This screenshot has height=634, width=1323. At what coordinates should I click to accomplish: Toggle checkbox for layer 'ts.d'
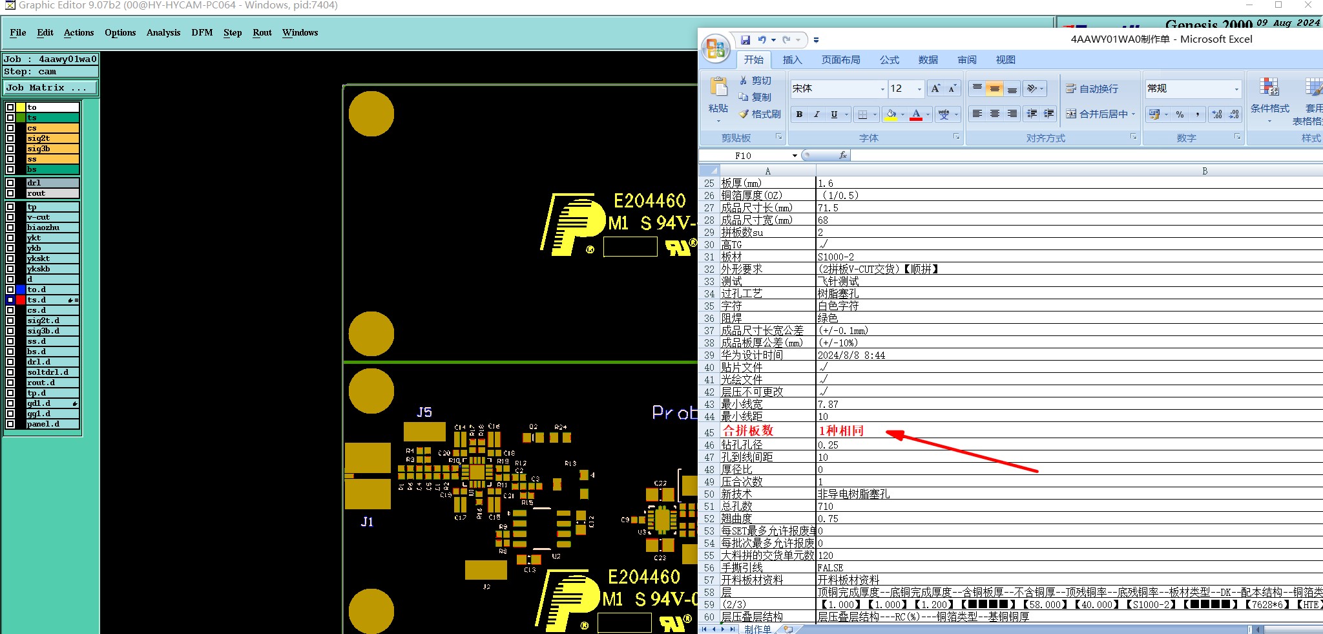click(x=10, y=300)
